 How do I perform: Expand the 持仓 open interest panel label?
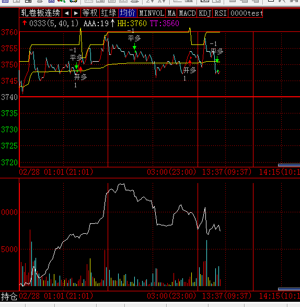(9, 297)
